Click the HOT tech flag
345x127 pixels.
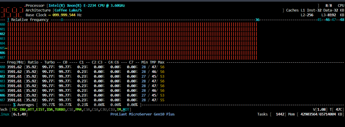pos(126,109)
